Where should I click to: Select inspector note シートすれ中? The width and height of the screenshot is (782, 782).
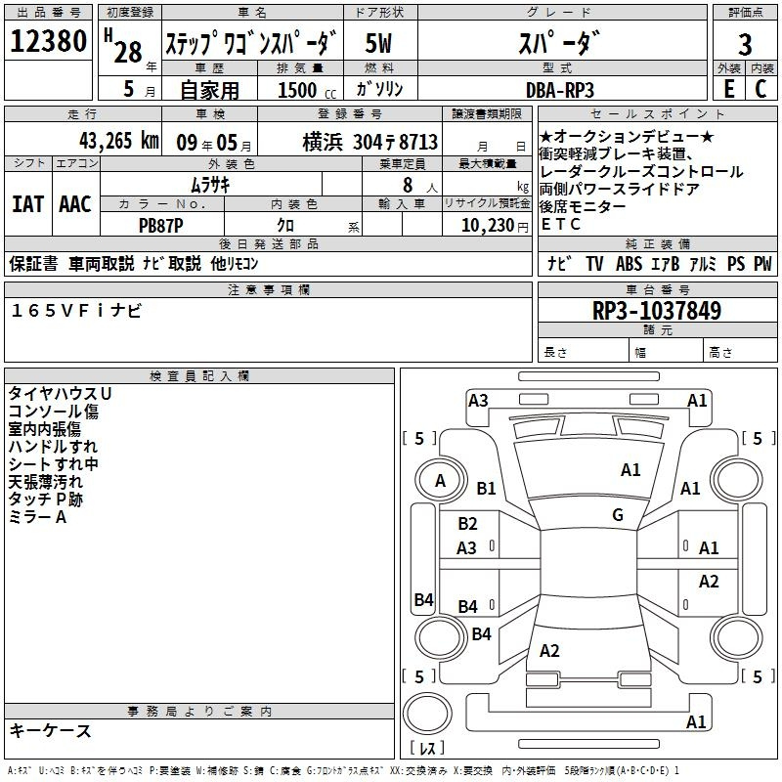(x=54, y=464)
